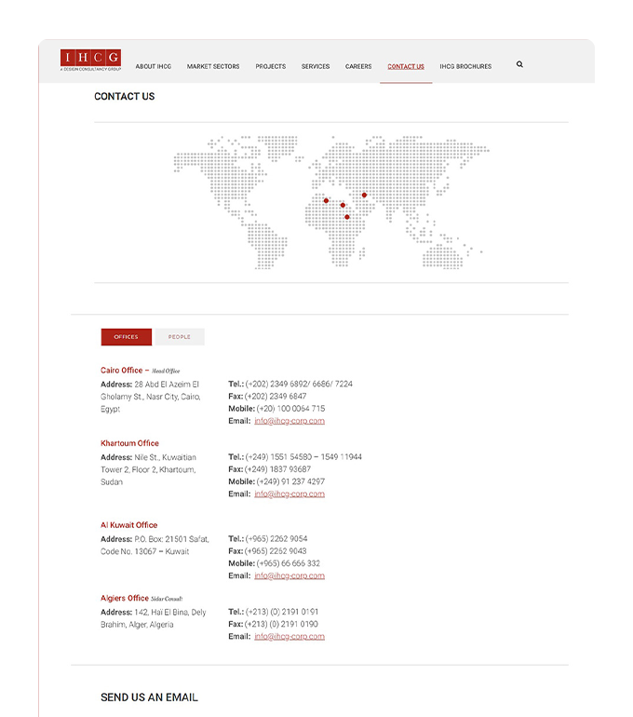Click the IHCG logo
The width and height of the screenshot is (633, 717).
point(90,61)
